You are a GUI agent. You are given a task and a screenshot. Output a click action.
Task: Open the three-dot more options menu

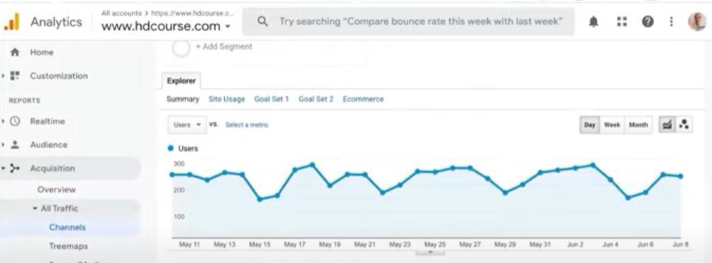671,21
